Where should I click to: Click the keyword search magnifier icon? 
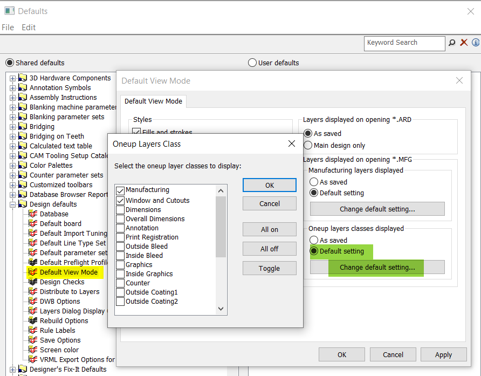(x=453, y=43)
